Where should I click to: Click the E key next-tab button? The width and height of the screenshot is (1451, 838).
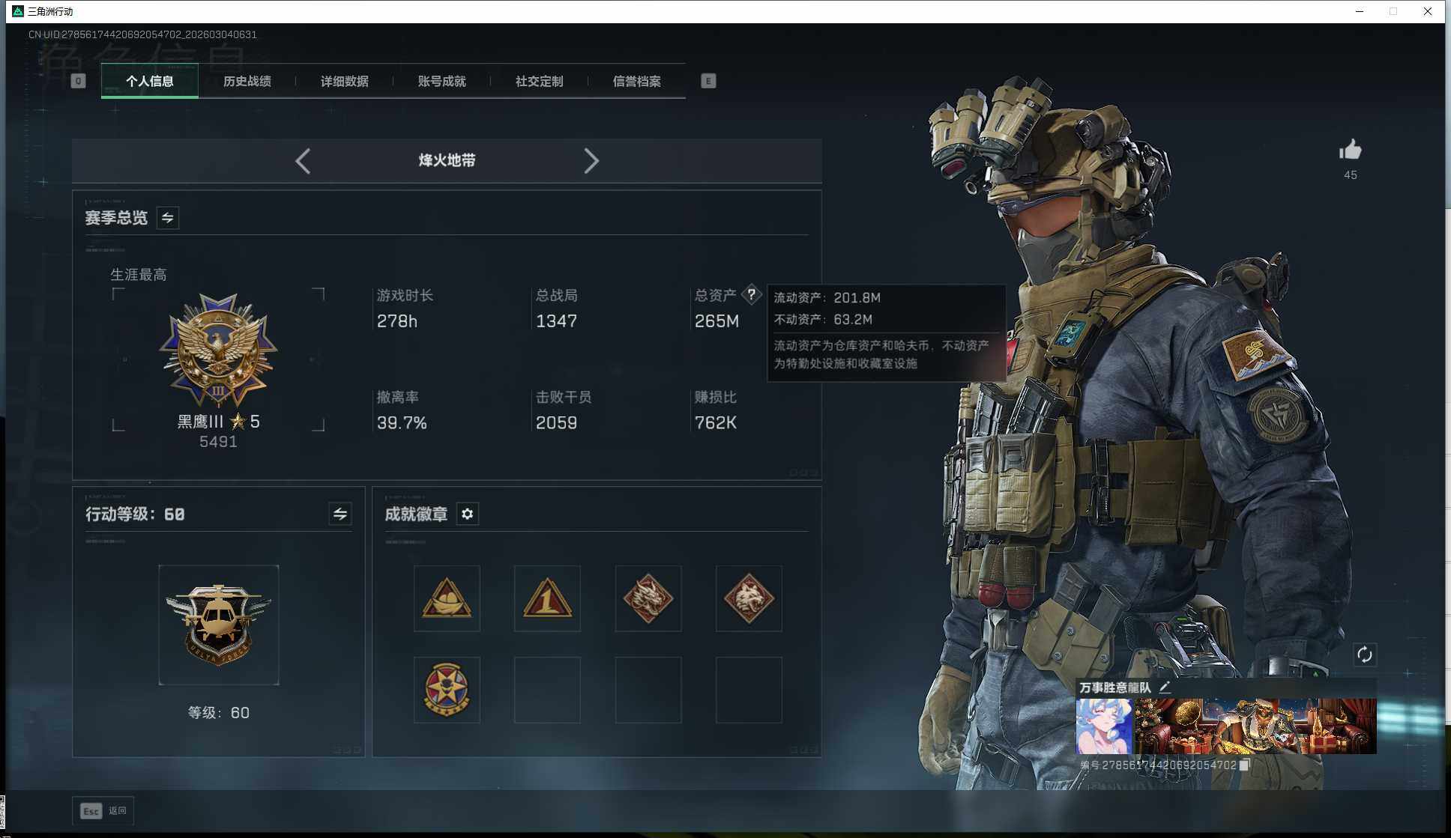(708, 81)
